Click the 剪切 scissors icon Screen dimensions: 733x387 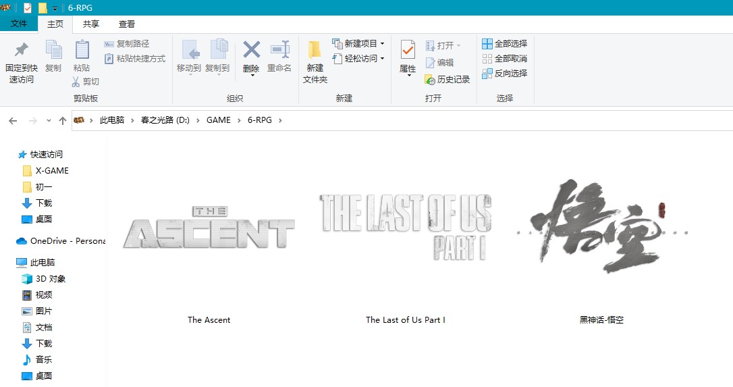pos(76,82)
